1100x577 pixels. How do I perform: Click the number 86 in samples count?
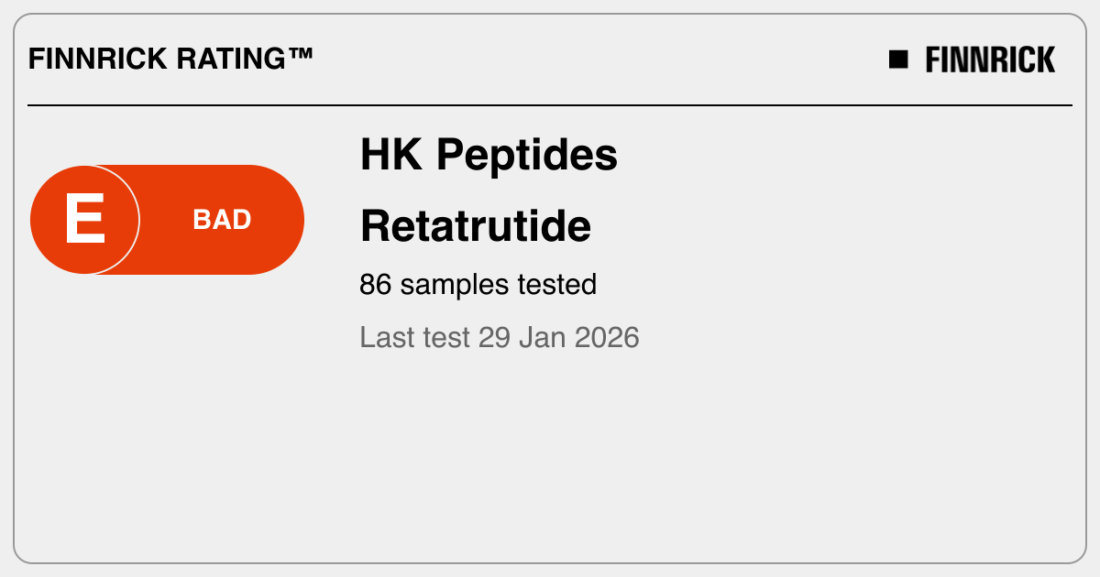(376, 285)
